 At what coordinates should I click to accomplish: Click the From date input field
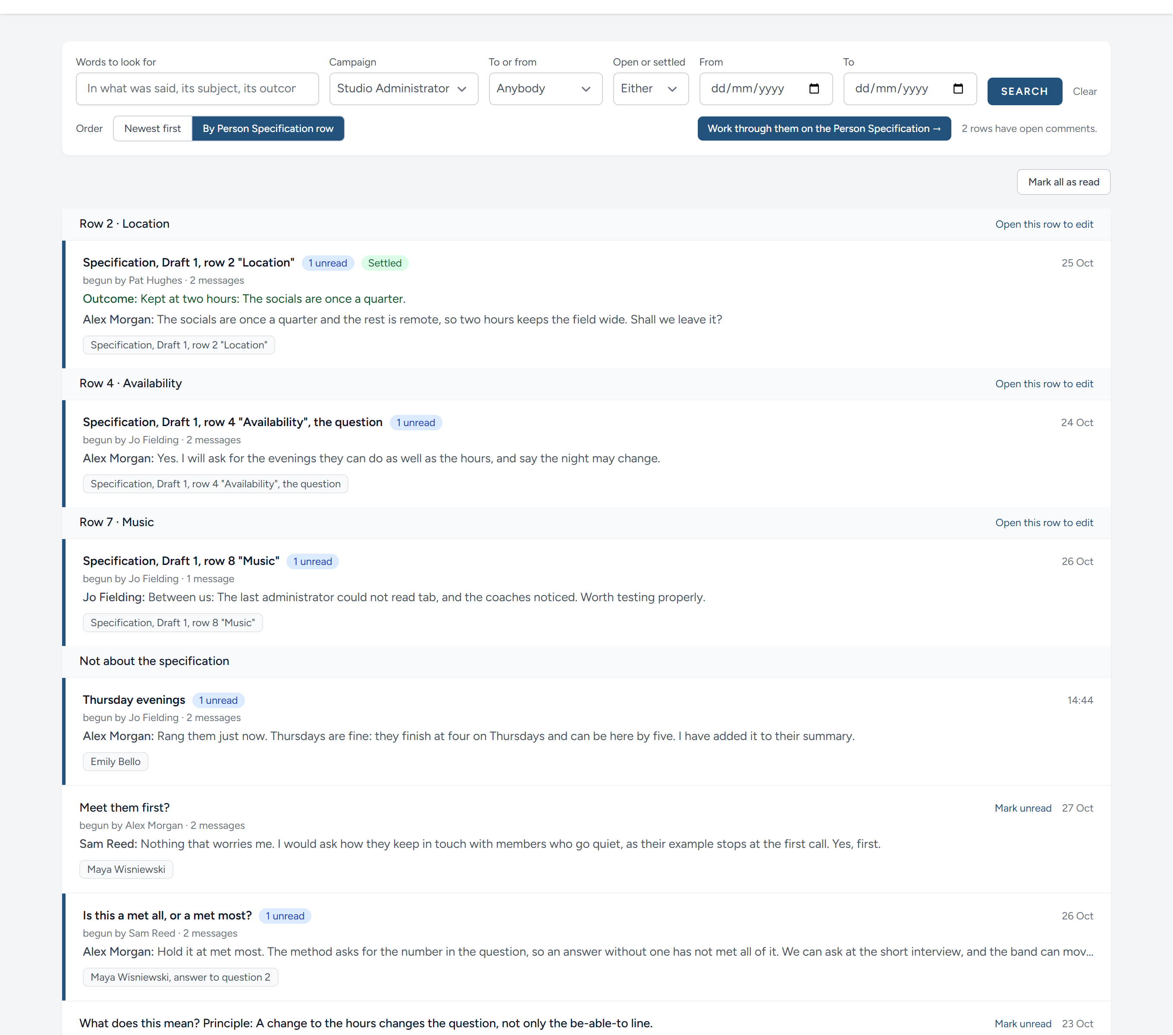[x=765, y=88]
